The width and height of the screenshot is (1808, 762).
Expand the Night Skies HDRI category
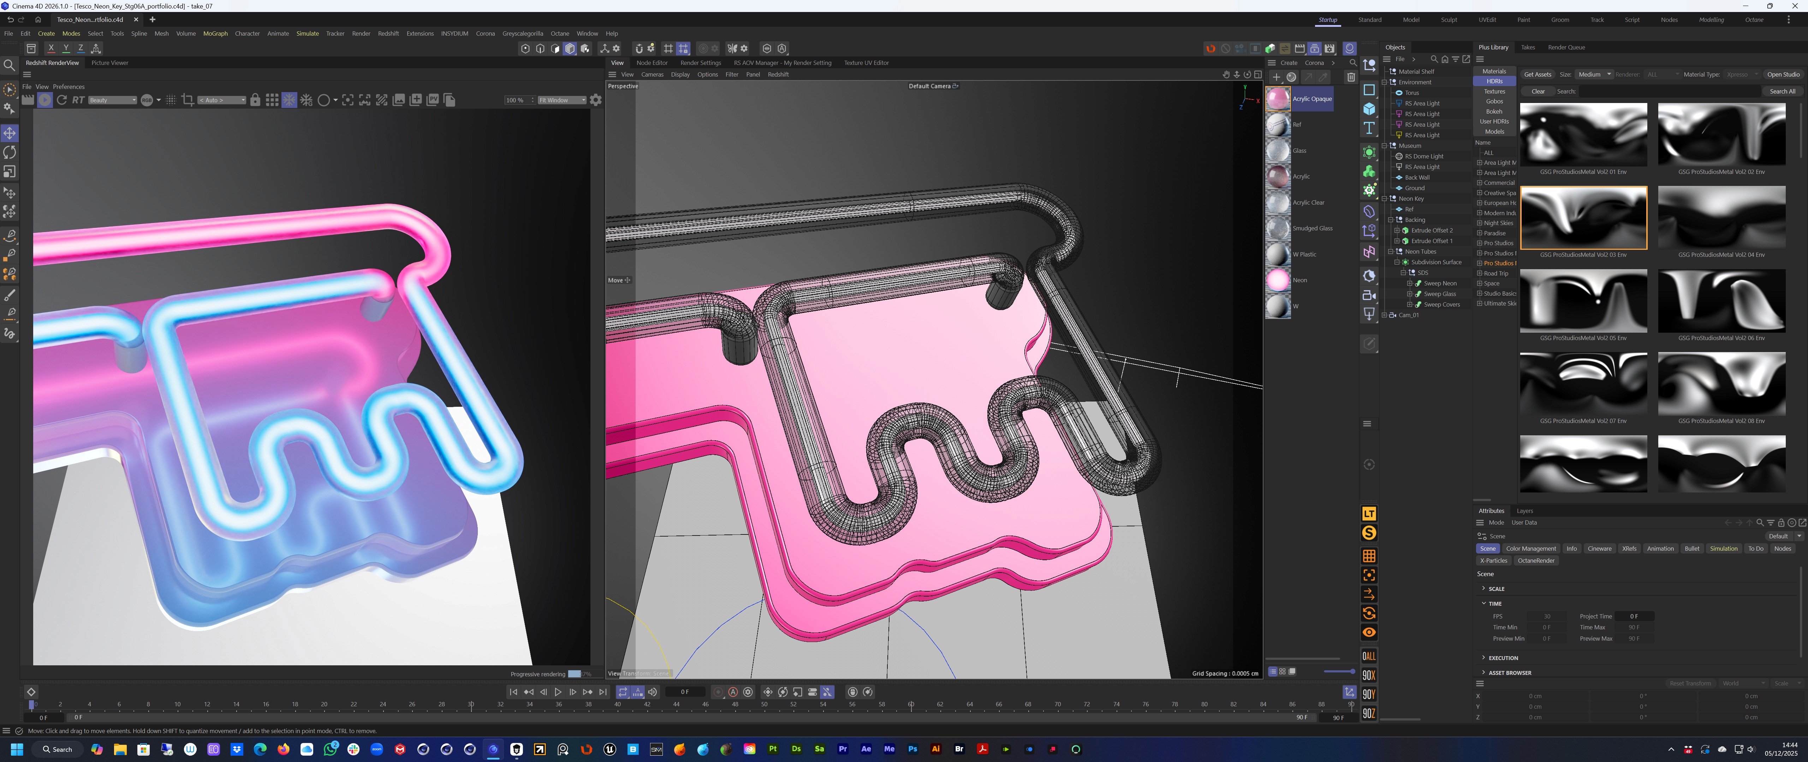pyautogui.click(x=1480, y=223)
